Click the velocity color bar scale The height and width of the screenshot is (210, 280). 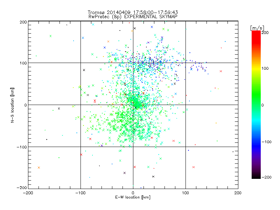(256, 105)
